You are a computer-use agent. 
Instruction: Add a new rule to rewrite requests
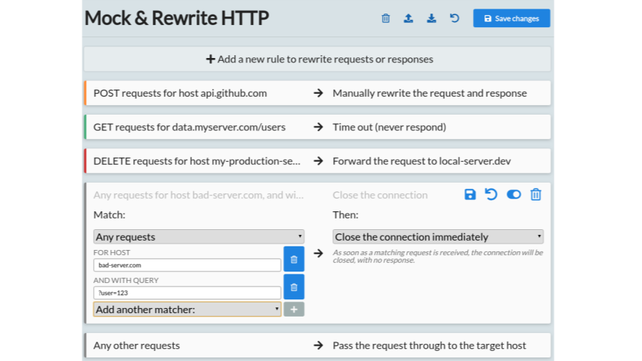click(x=317, y=59)
